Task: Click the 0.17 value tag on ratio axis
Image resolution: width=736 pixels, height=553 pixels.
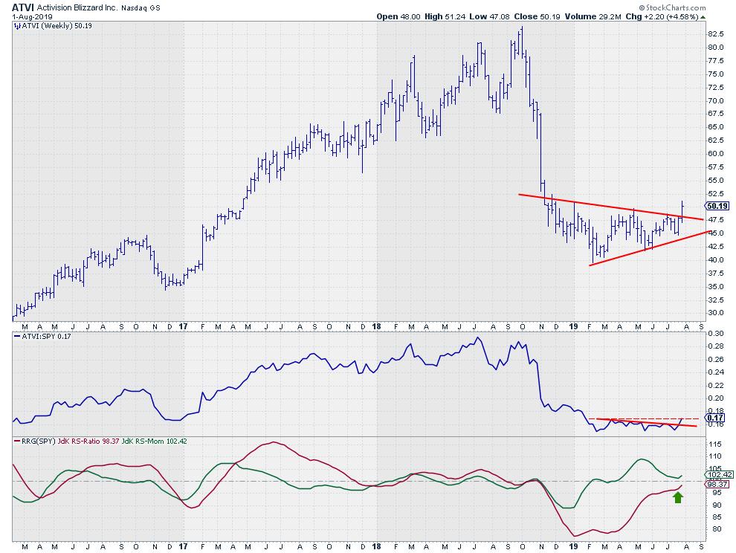Action: (x=715, y=418)
